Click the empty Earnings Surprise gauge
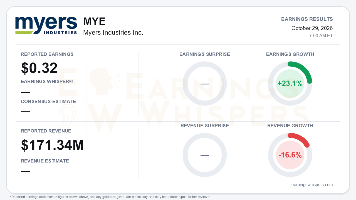This screenshot has width=356, height=200. (205, 84)
